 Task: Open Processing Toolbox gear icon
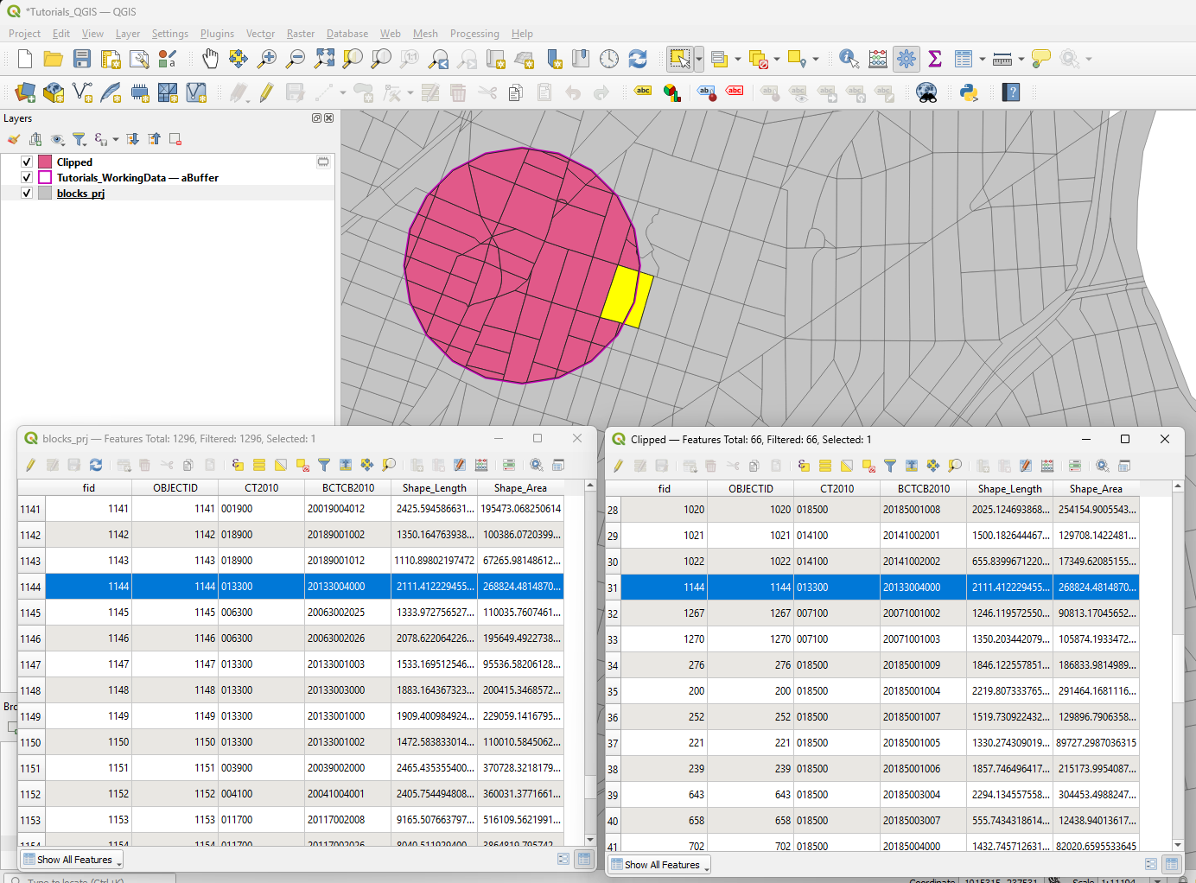[x=906, y=59]
